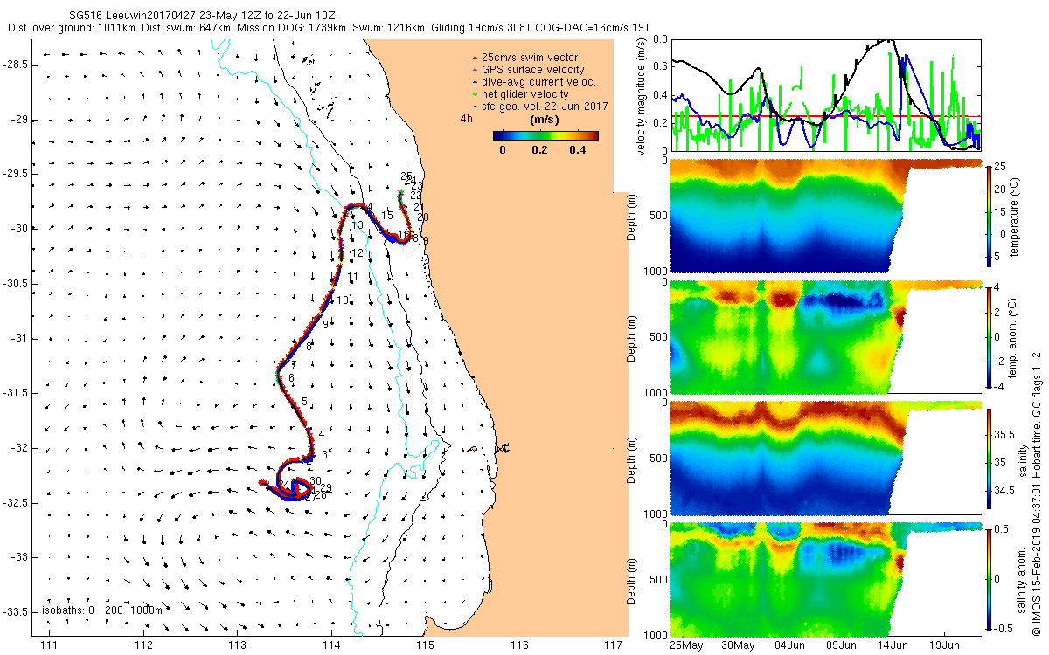Viewport: 1049px width, 655px height.
Task: Click the 14Jun tick label on time axis
Action: (x=893, y=645)
